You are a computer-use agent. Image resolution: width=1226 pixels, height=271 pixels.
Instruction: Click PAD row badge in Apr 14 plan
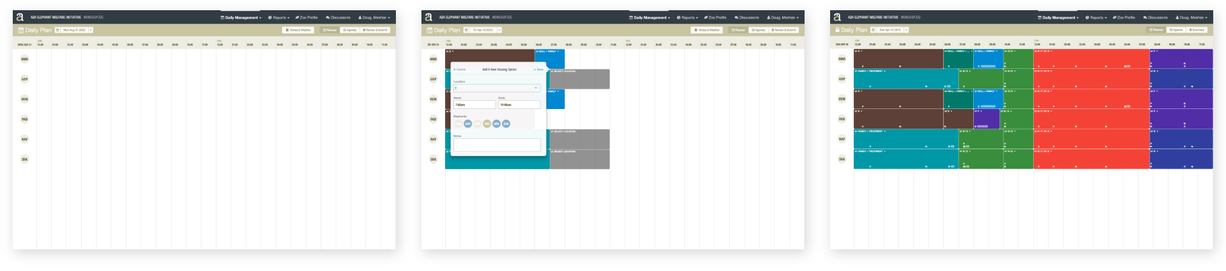[x=842, y=119]
